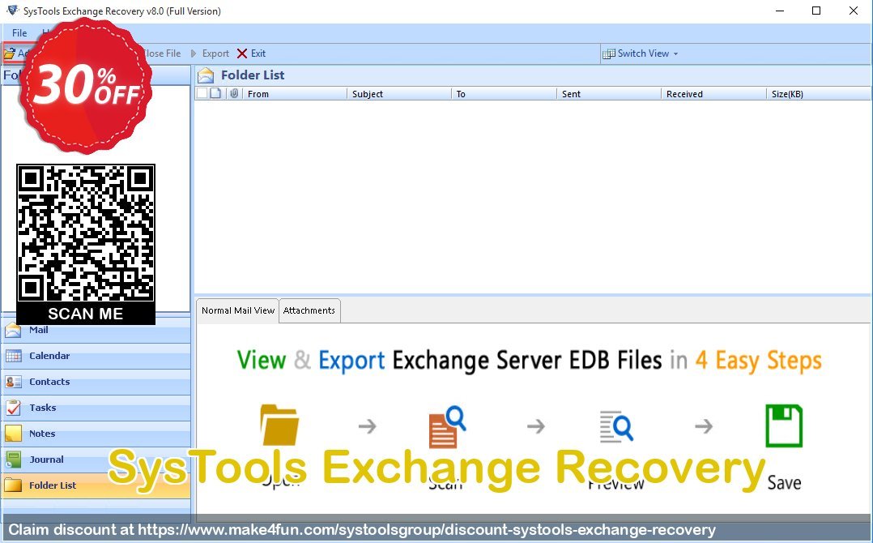
Task: Click the Scan document magnifier step icon
Action: (x=447, y=426)
